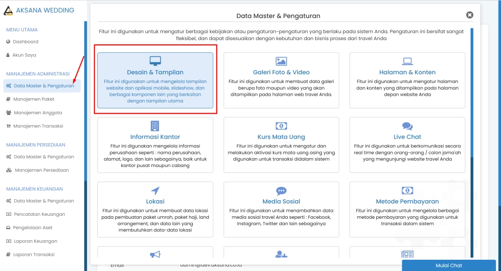501x271 pixels.
Task: Click the monitor icon in Desain & Tampilan
Action: [155, 61]
